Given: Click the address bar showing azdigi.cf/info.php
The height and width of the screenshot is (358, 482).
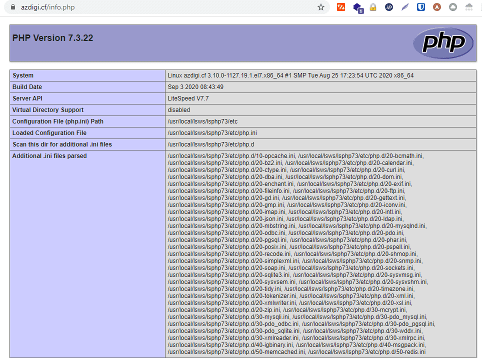Looking at the screenshot, I should click(x=150, y=7).
